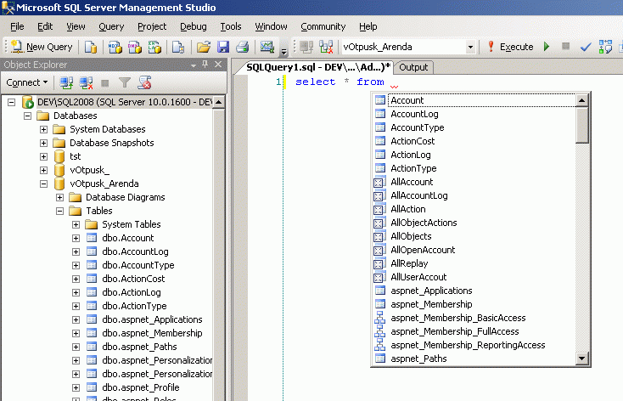623x401 pixels.
Task: Expand the dbo.Account table node
Action: [76, 238]
